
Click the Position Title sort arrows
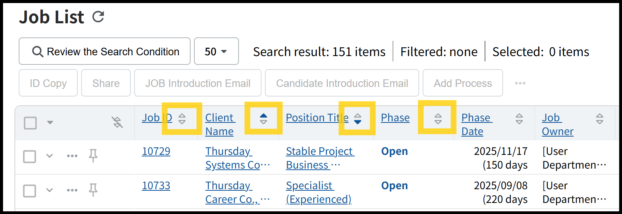tap(357, 119)
